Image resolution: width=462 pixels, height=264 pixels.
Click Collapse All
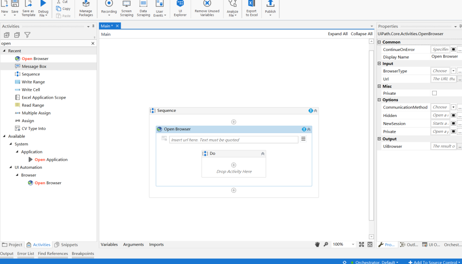pos(361,34)
